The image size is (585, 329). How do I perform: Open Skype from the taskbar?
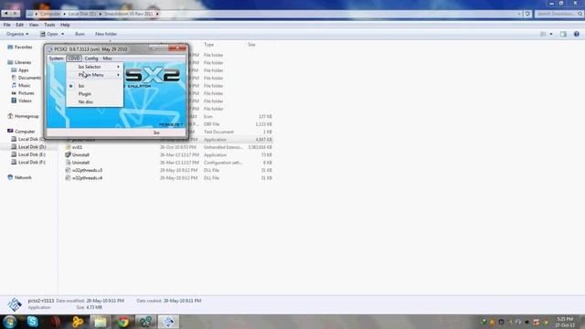click(33, 321)
